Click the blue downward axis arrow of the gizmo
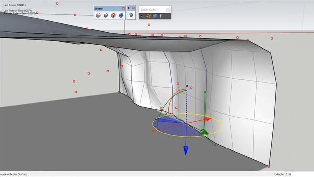The image size is (314, 177). click(x=186, y=150)
